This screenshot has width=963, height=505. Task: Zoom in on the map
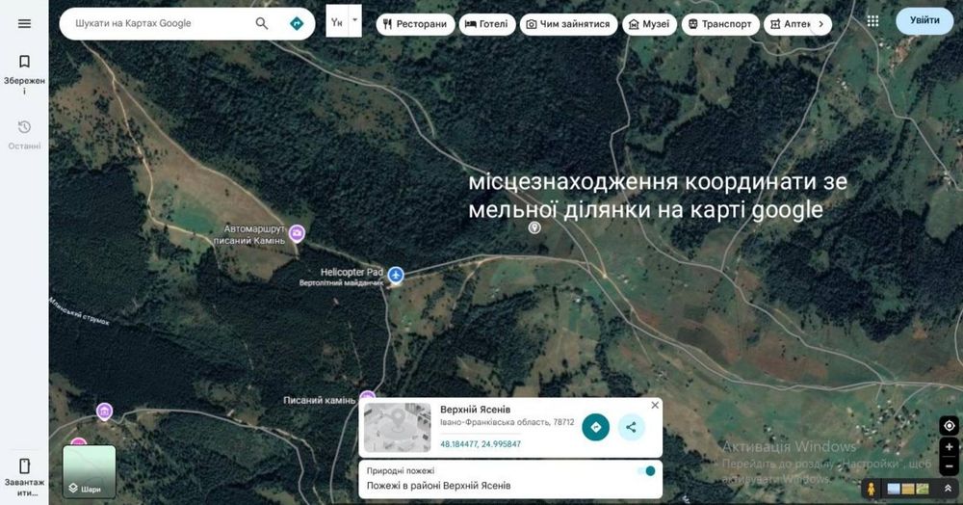tap(949, 446)
